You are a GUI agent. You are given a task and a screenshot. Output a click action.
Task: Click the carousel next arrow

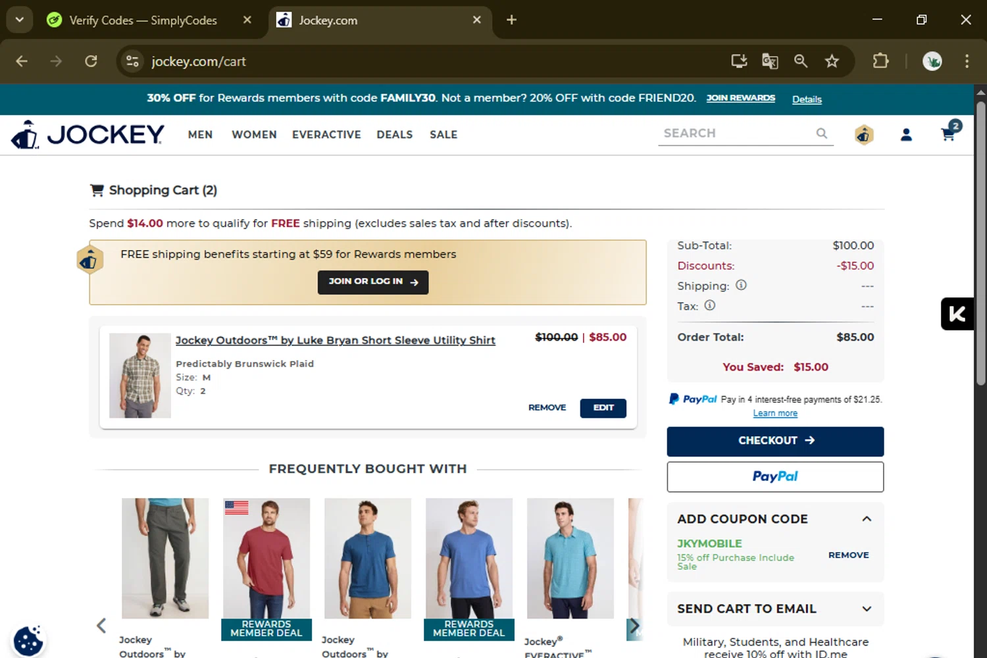point(634,626)
